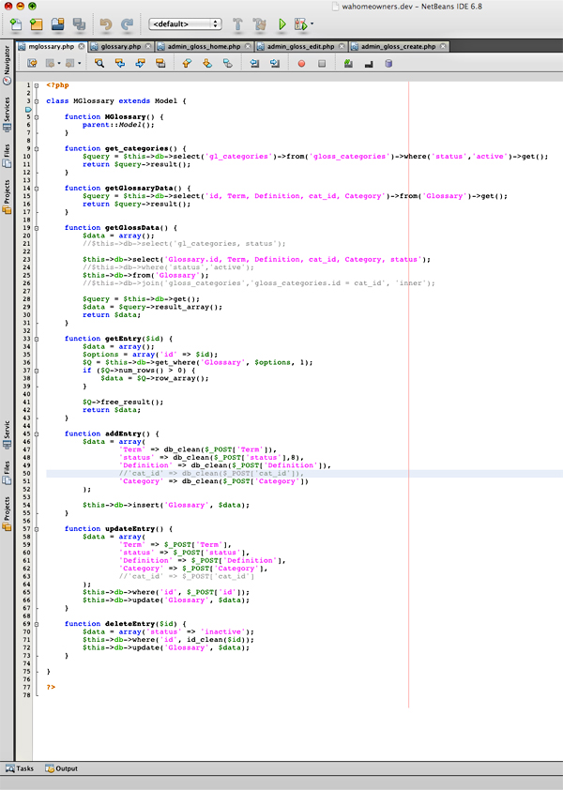Collapse getGlossaryData function fold on line 14
The height and width of the screenshot is (790, 563).
37,189
